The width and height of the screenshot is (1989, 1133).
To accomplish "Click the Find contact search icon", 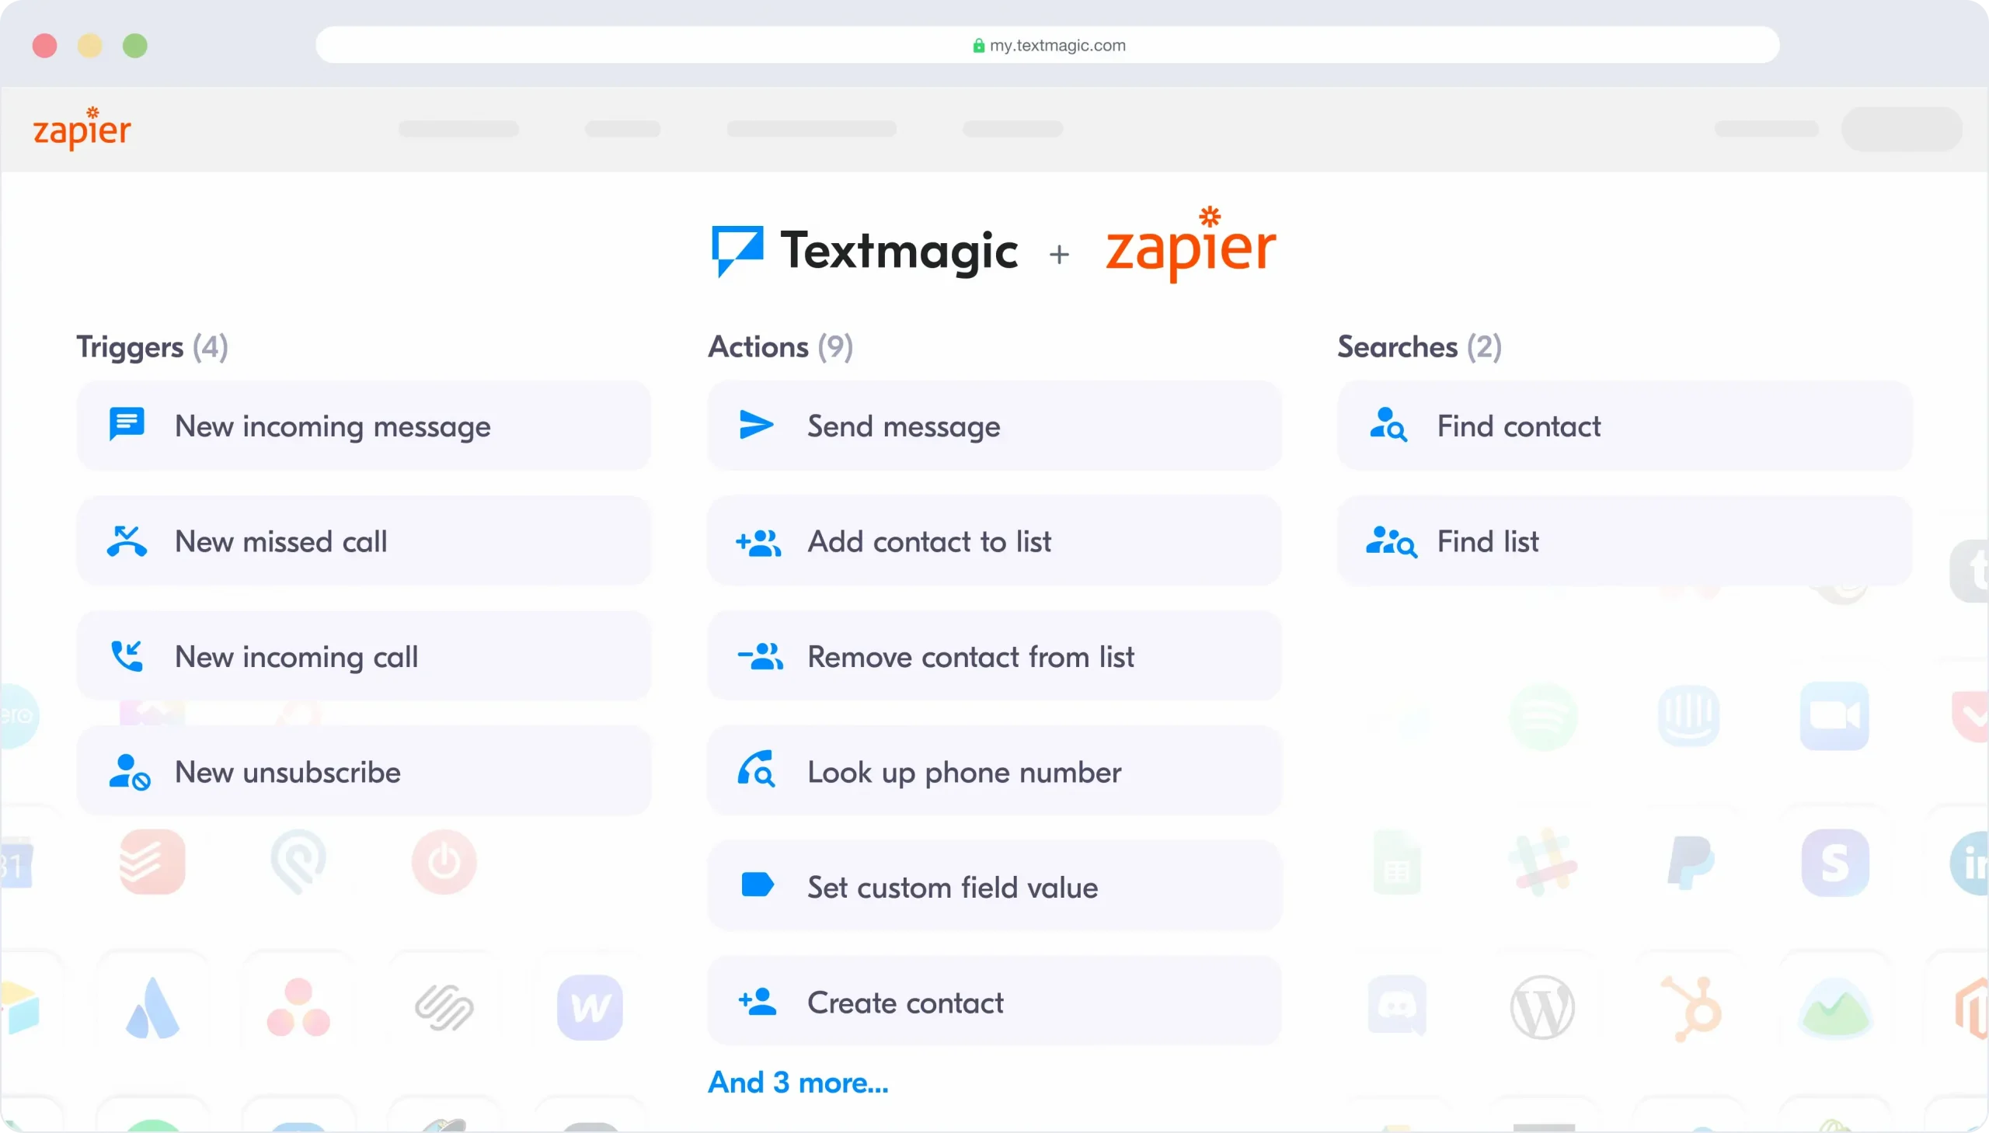I will click(x=1388, y=425).
